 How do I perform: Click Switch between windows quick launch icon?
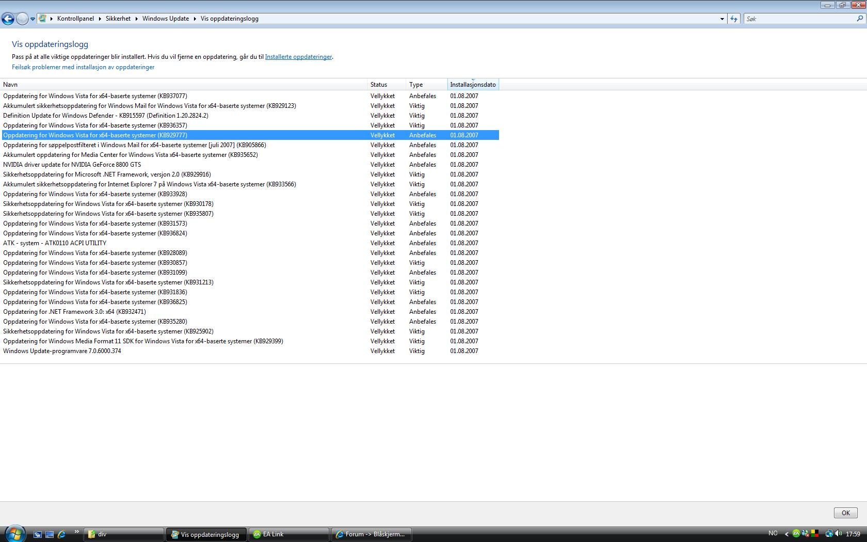click(x=38, y=534)
